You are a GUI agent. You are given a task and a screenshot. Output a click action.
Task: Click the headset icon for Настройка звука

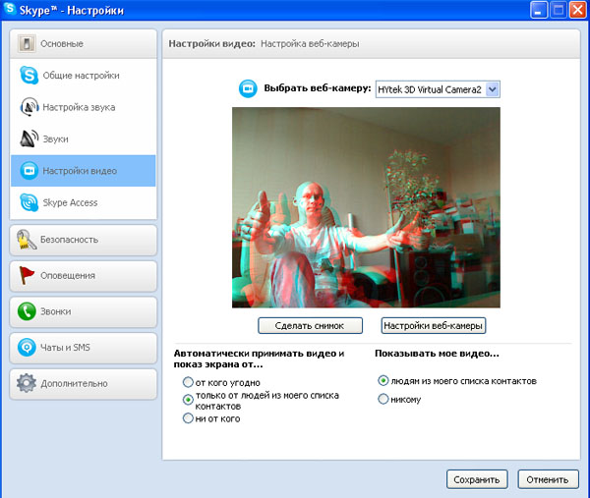pos(29,107)
